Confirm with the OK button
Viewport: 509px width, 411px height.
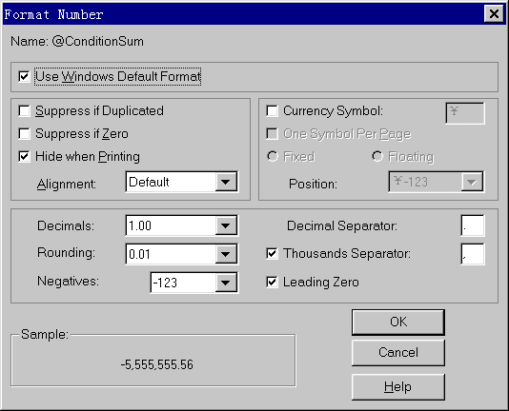tap(398, 323)
